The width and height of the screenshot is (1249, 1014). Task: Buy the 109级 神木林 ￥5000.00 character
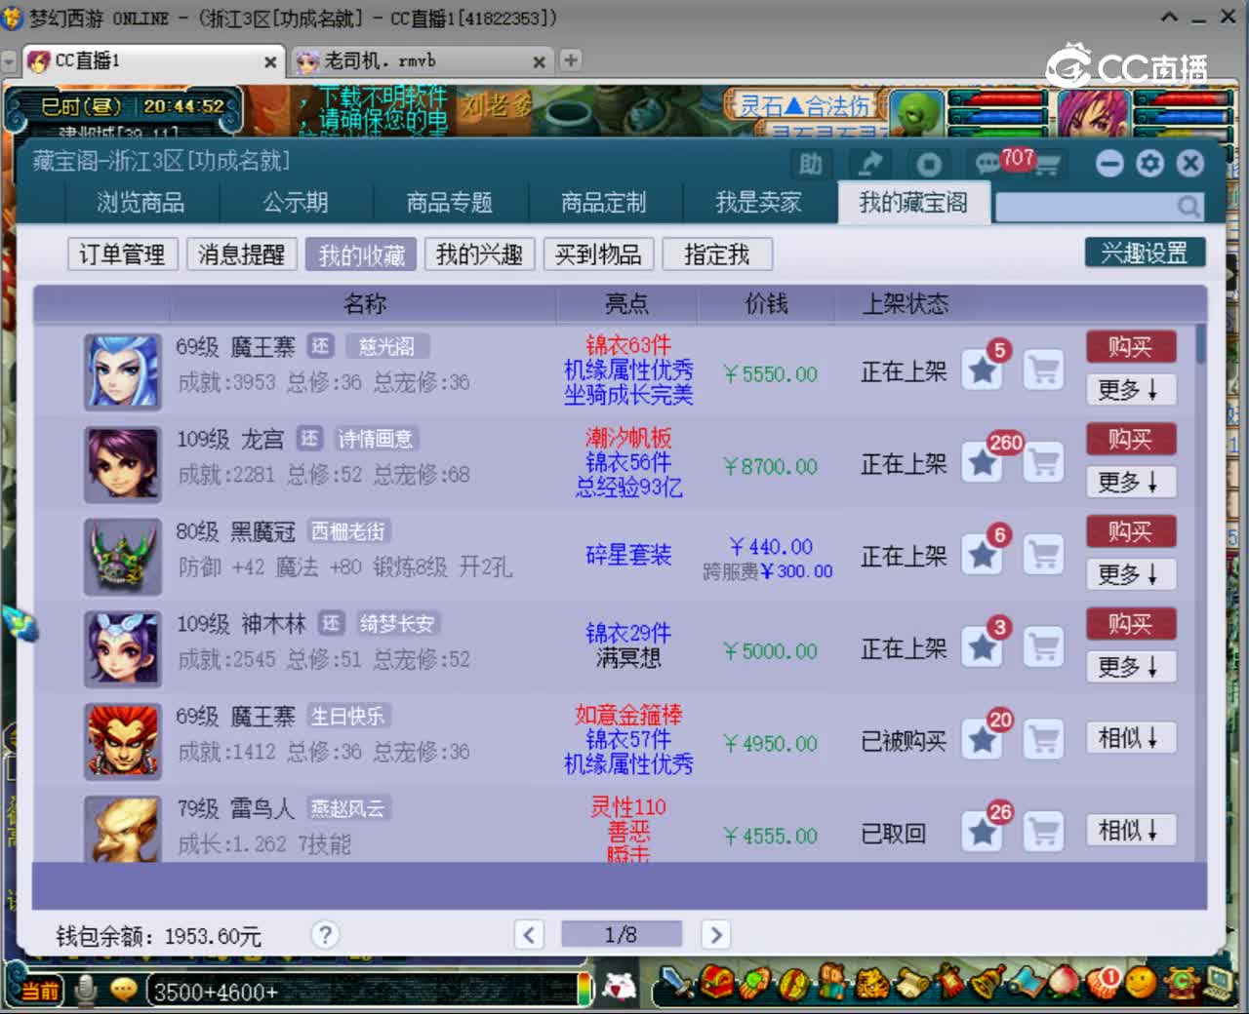(x=1130, y=624)
